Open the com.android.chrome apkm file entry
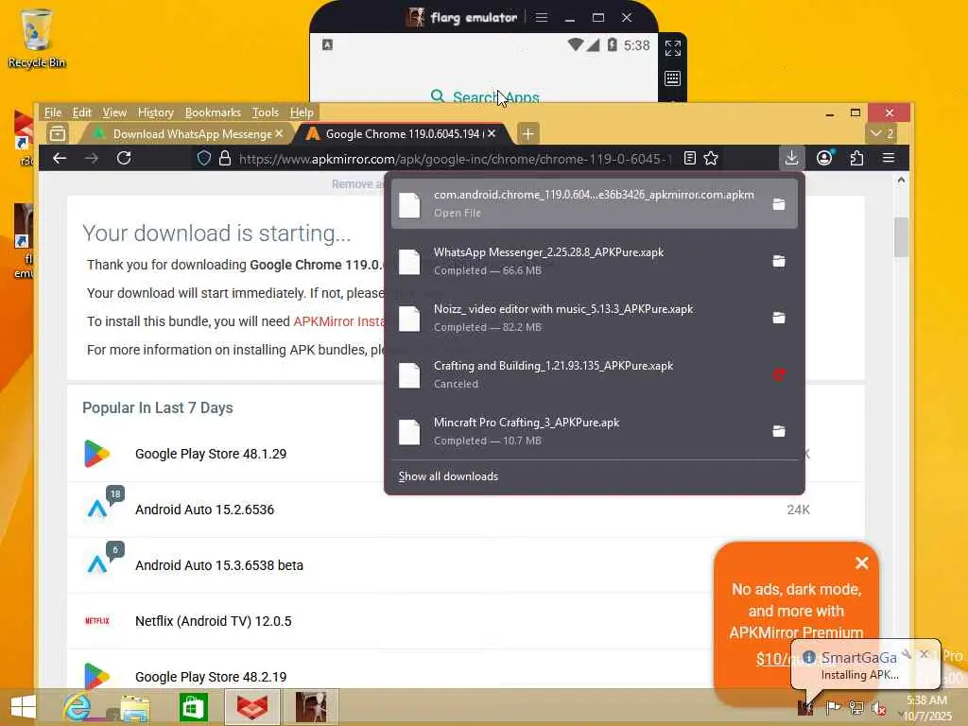Viewport: 968px width, 726px height. point(594,204)
